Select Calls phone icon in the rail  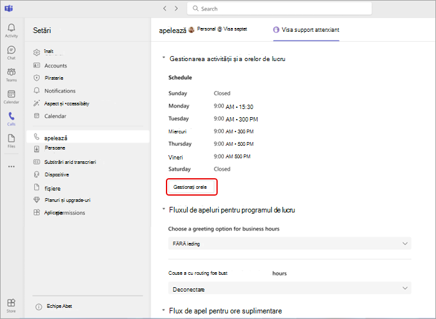coord(11,119)
